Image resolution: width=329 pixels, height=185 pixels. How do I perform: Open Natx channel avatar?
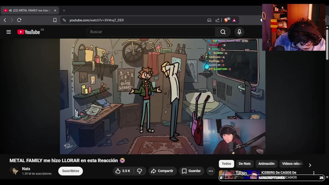coord(14,171)
